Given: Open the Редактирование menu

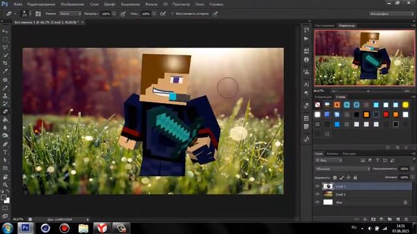Looking at the screenshot, I should [41, 5].
